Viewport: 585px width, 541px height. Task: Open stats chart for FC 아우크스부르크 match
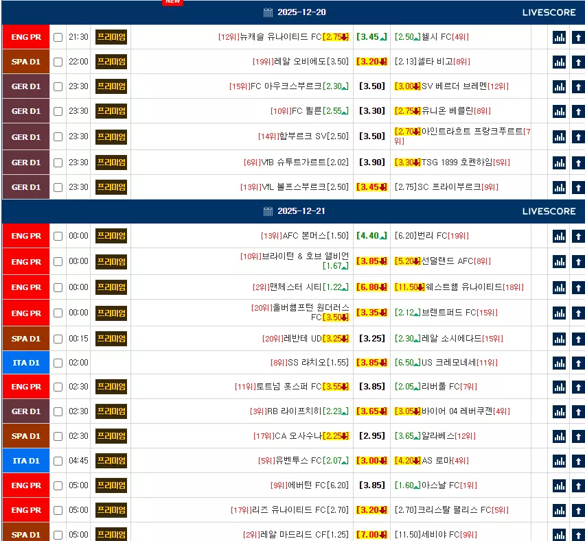pyautogui.click(x=559, y=86)
